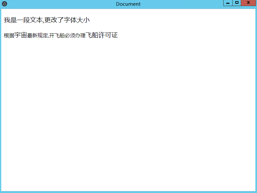Click the large text '飞船许可证'
257x193 pixels.
102,35
